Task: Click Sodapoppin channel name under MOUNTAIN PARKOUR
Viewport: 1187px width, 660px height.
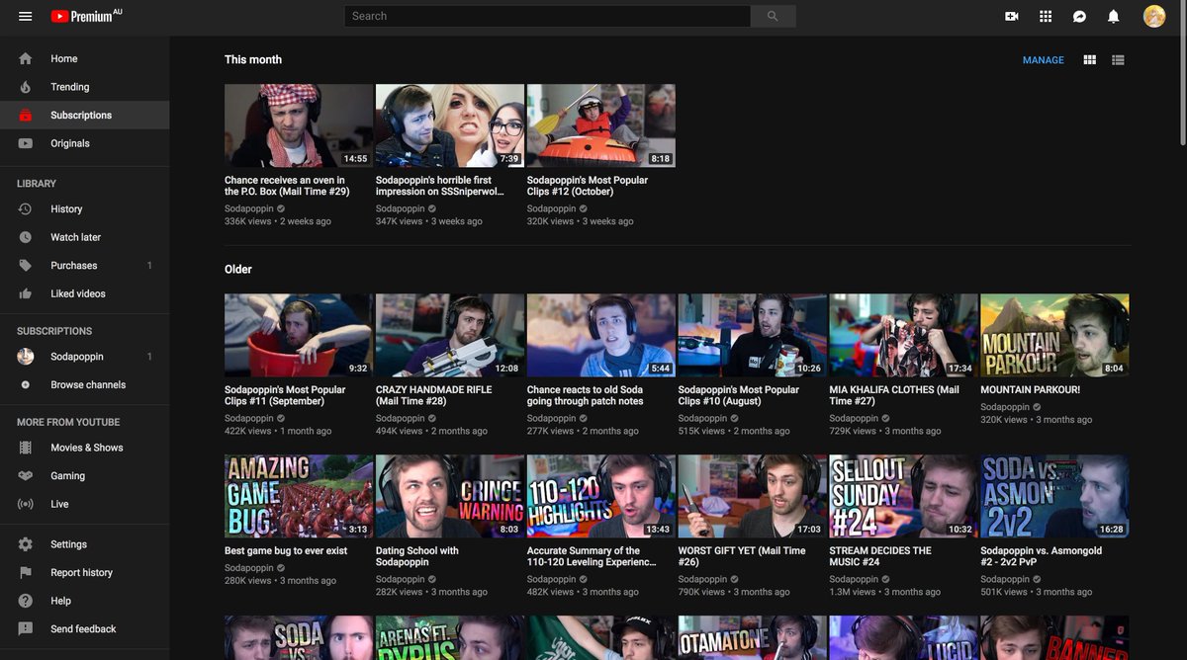Action: 1005,407
